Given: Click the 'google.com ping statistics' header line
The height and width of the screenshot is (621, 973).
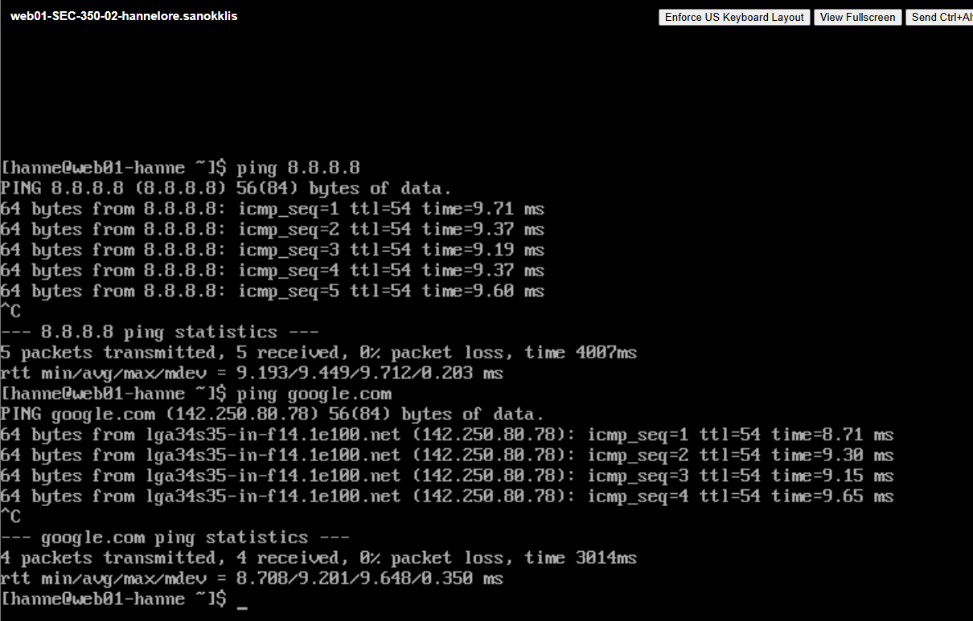Looking at the screenshot, I should pos(174,537).
